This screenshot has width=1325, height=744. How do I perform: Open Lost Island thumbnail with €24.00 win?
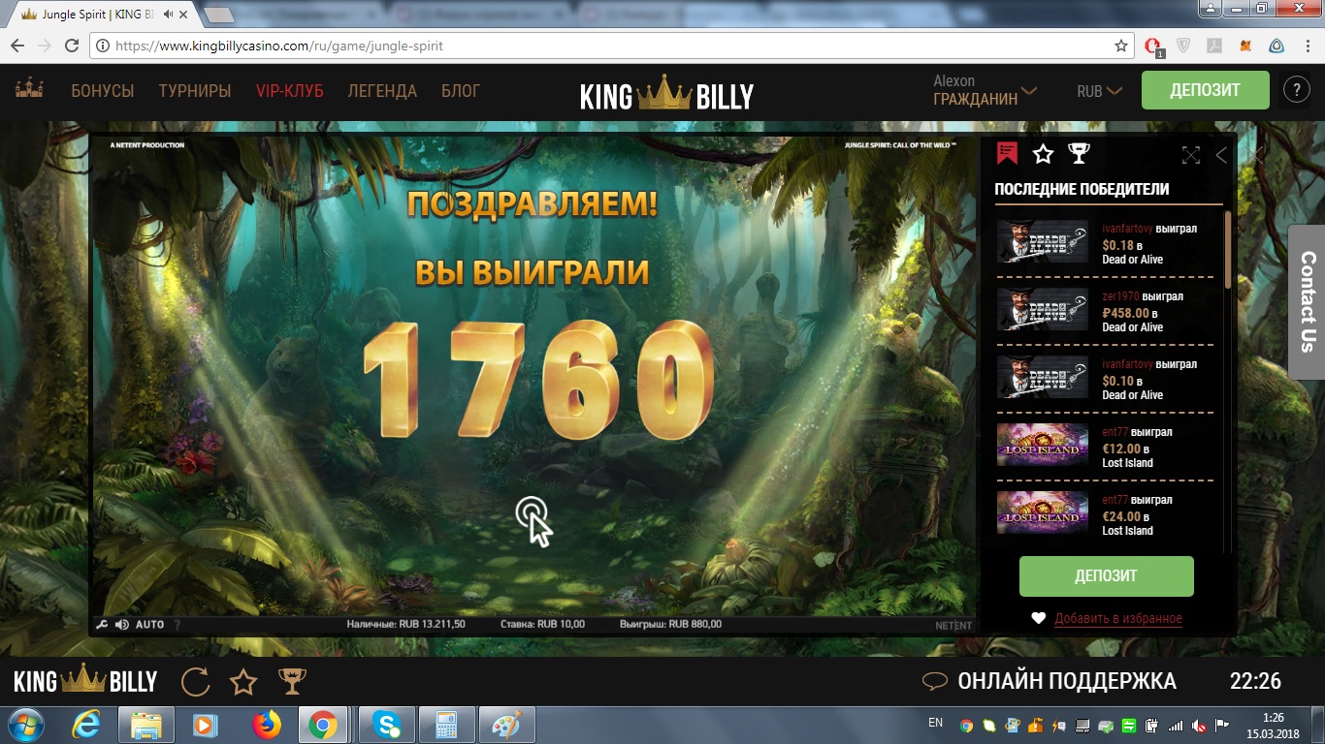[x=1043, y=513]
